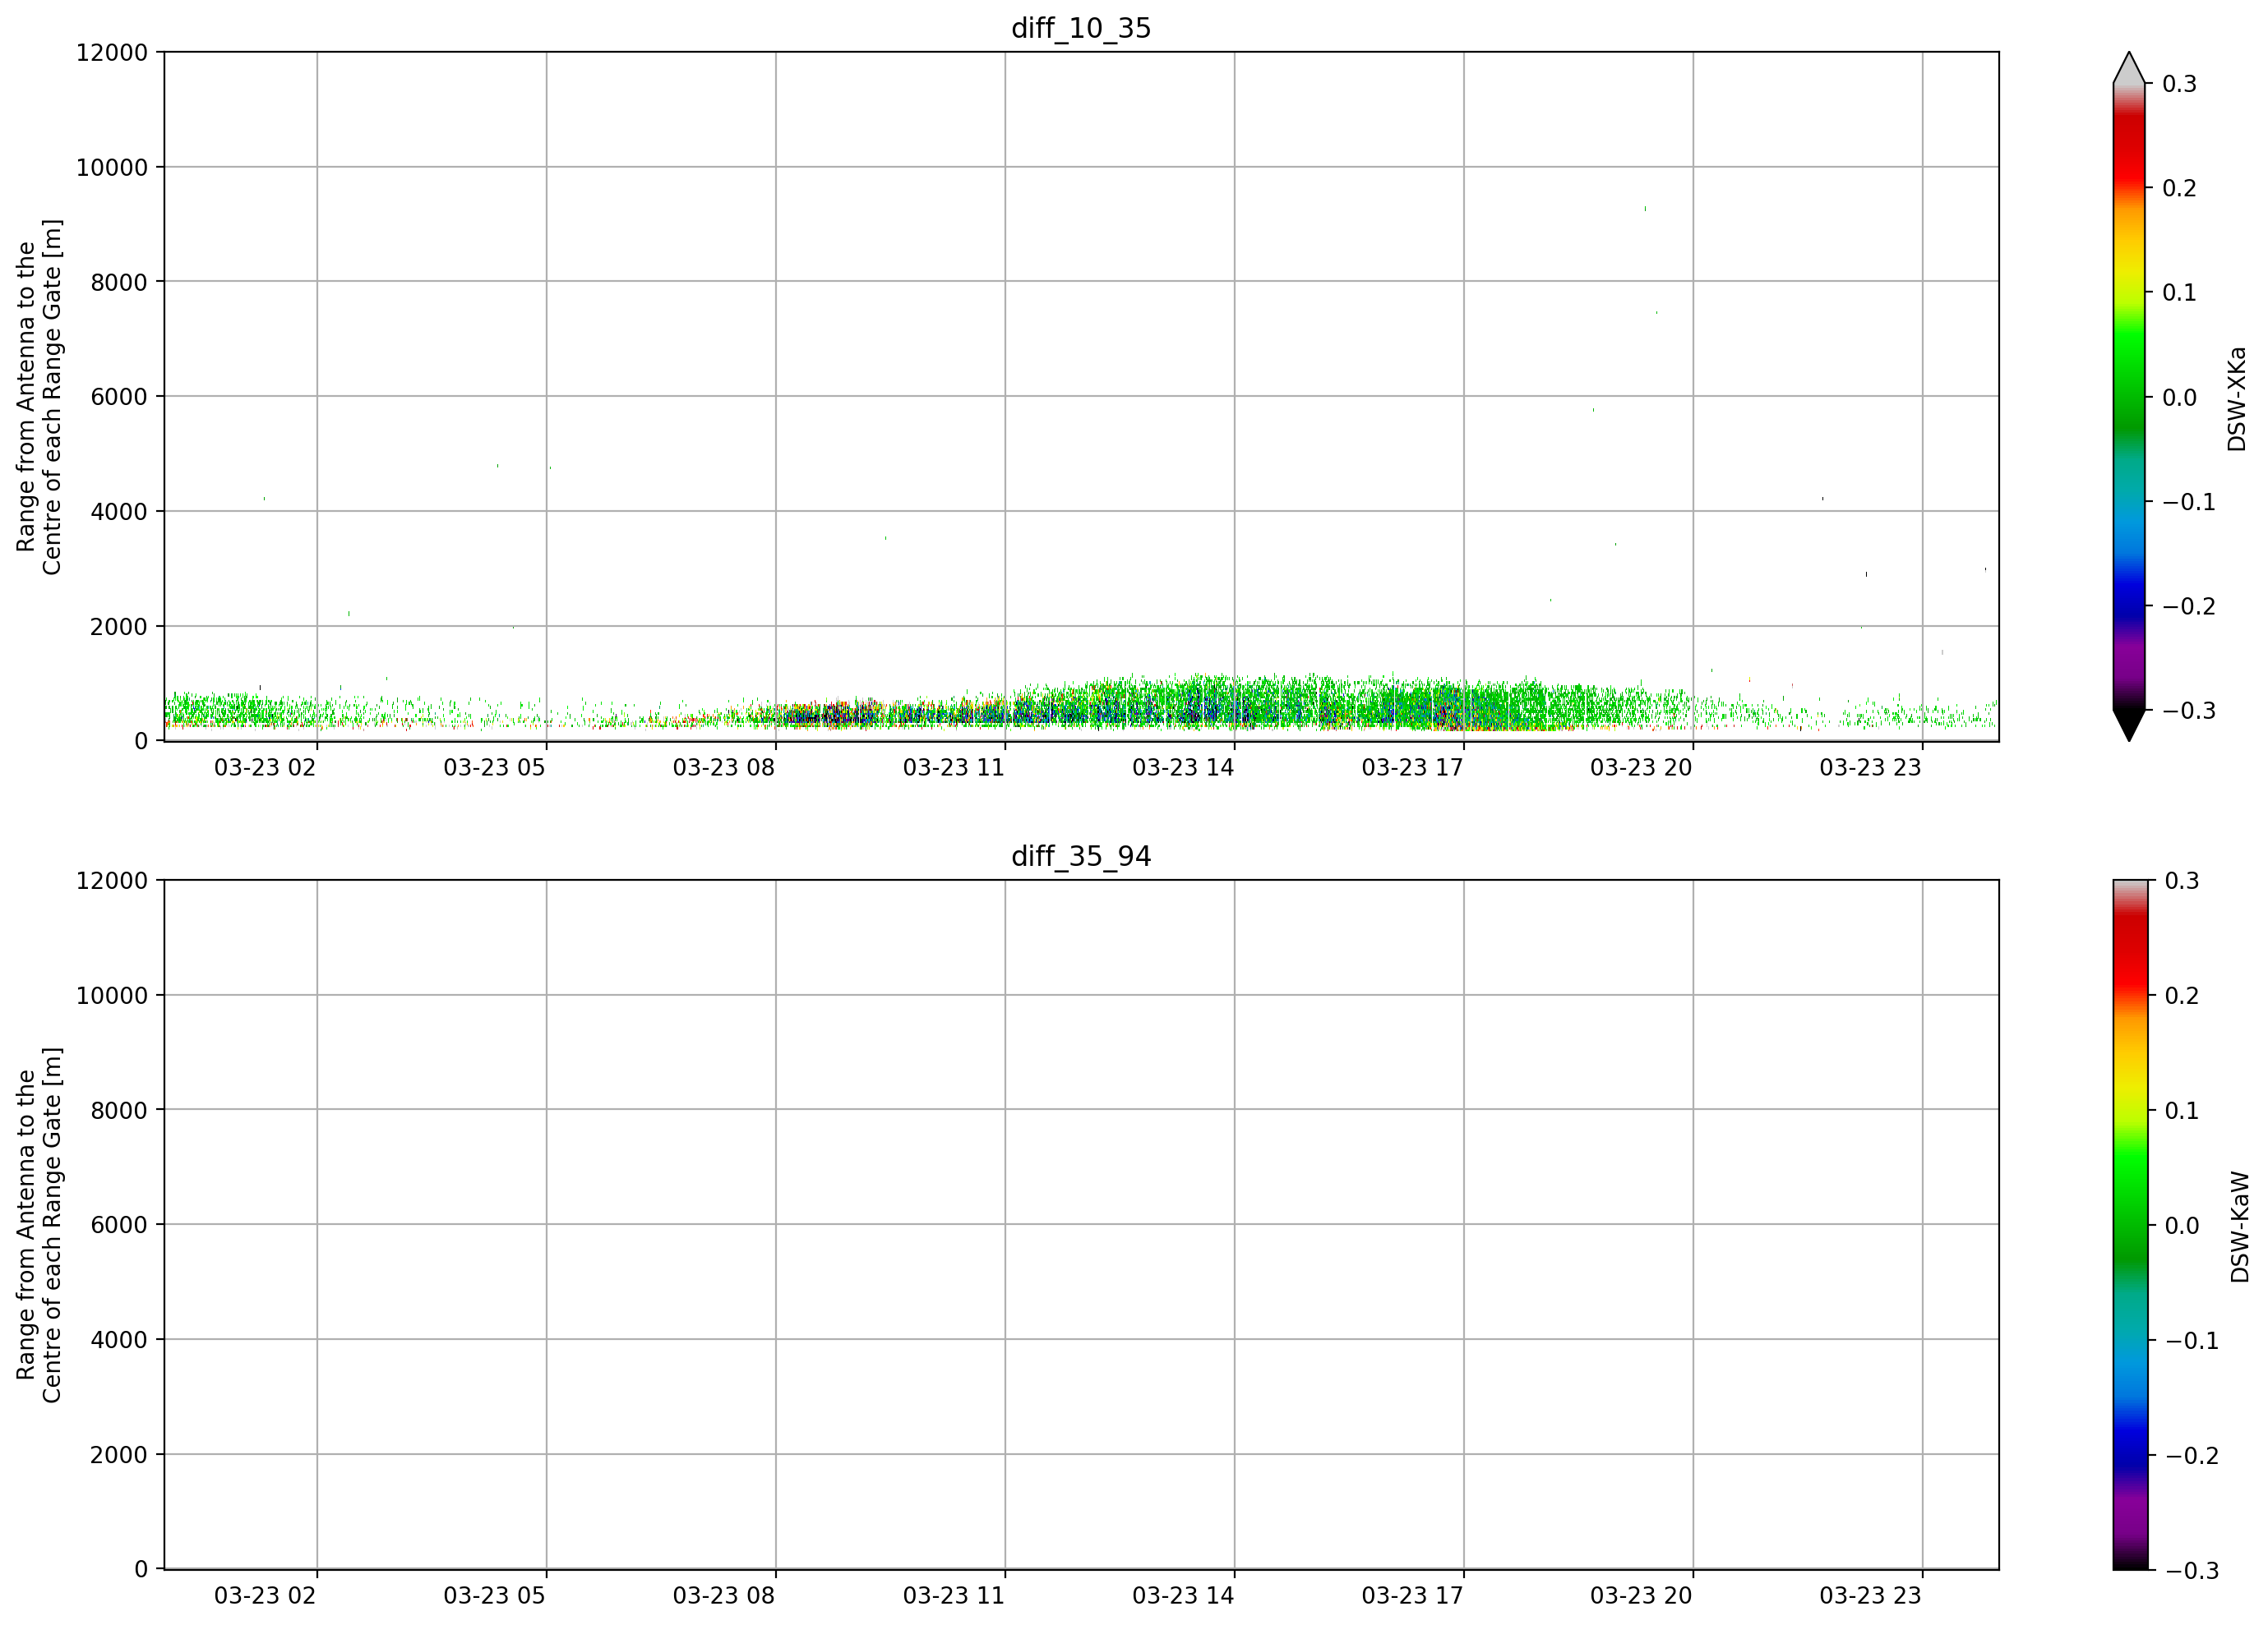The height and width of the screenshot is (1625, 2268).
Task: Click '03-23 05' x-tick of bottom plot
Action: coord(494,1596)
